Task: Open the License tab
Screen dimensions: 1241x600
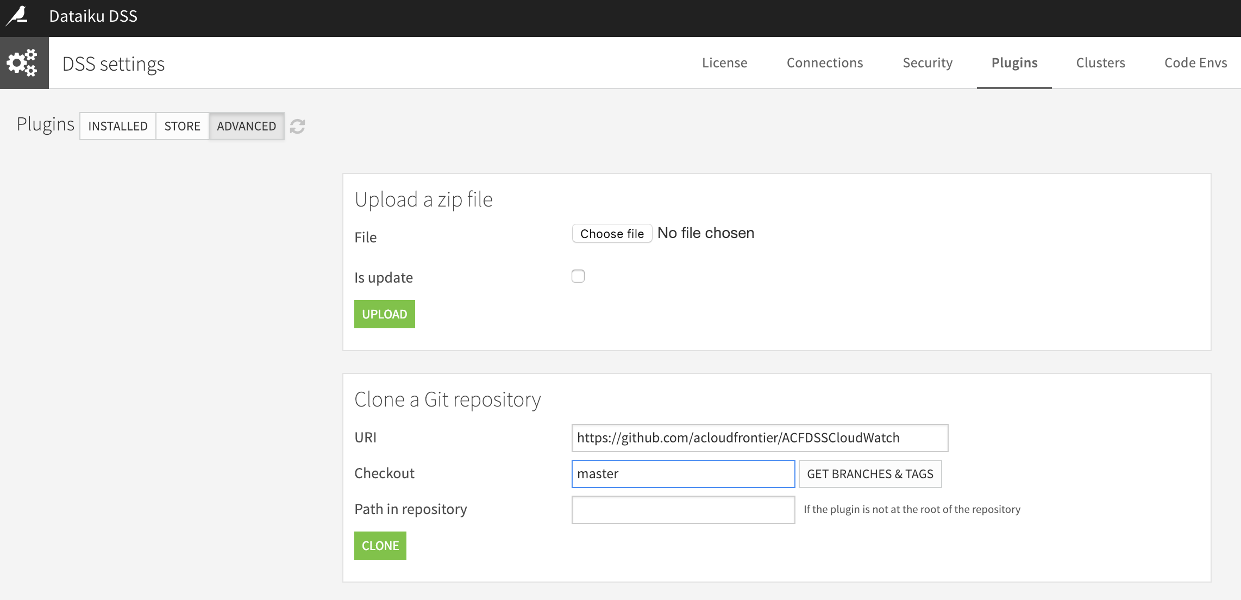Action: [724, 63]
